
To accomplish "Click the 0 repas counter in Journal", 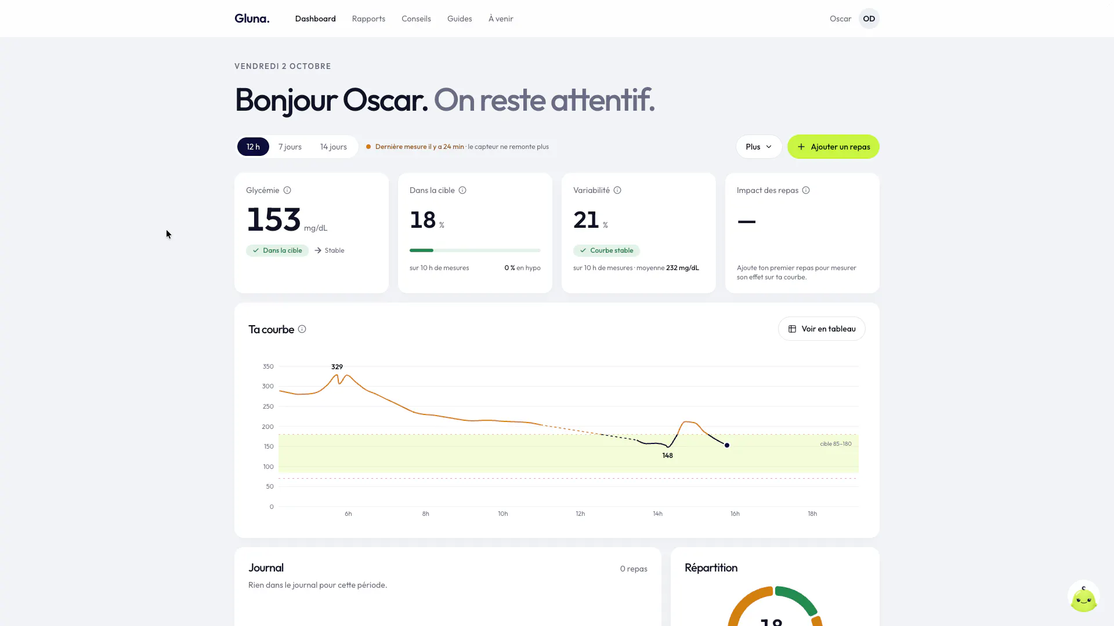I will click(634, 569).
